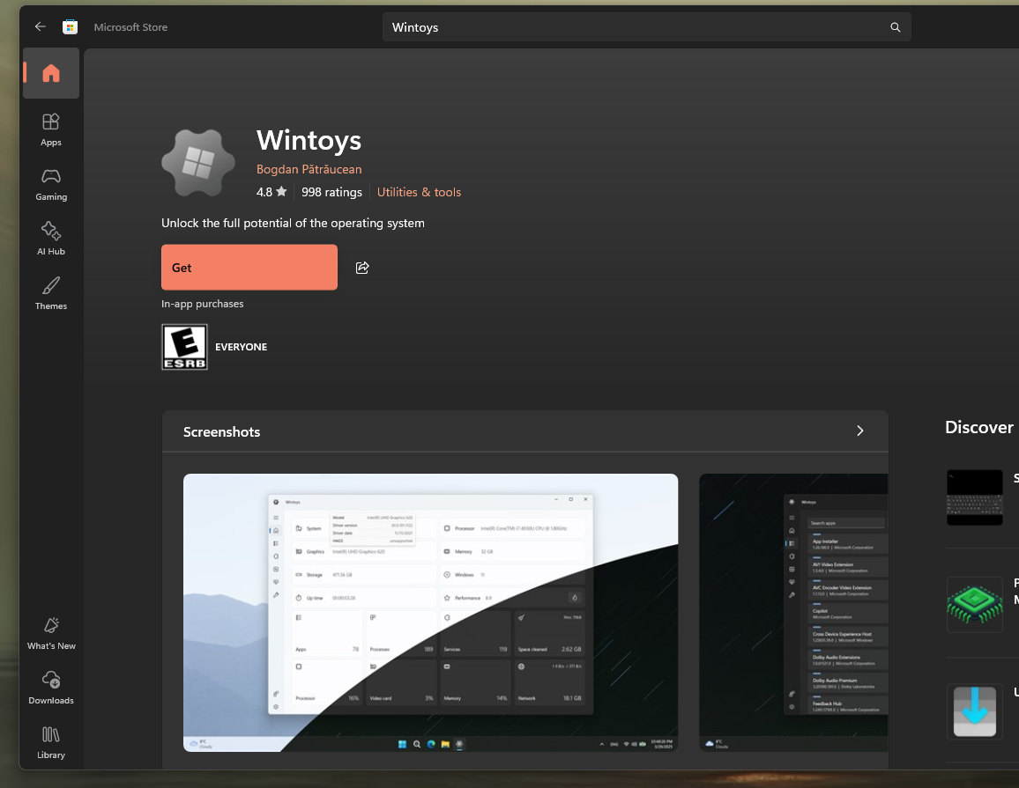Click the Microsoft Store title text
Viewport: 1019px width, 788px height.
(x=130, y=27)
